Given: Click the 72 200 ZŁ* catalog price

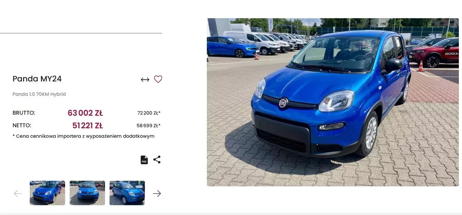Looking at the screenshot, I should coord(149,113).
